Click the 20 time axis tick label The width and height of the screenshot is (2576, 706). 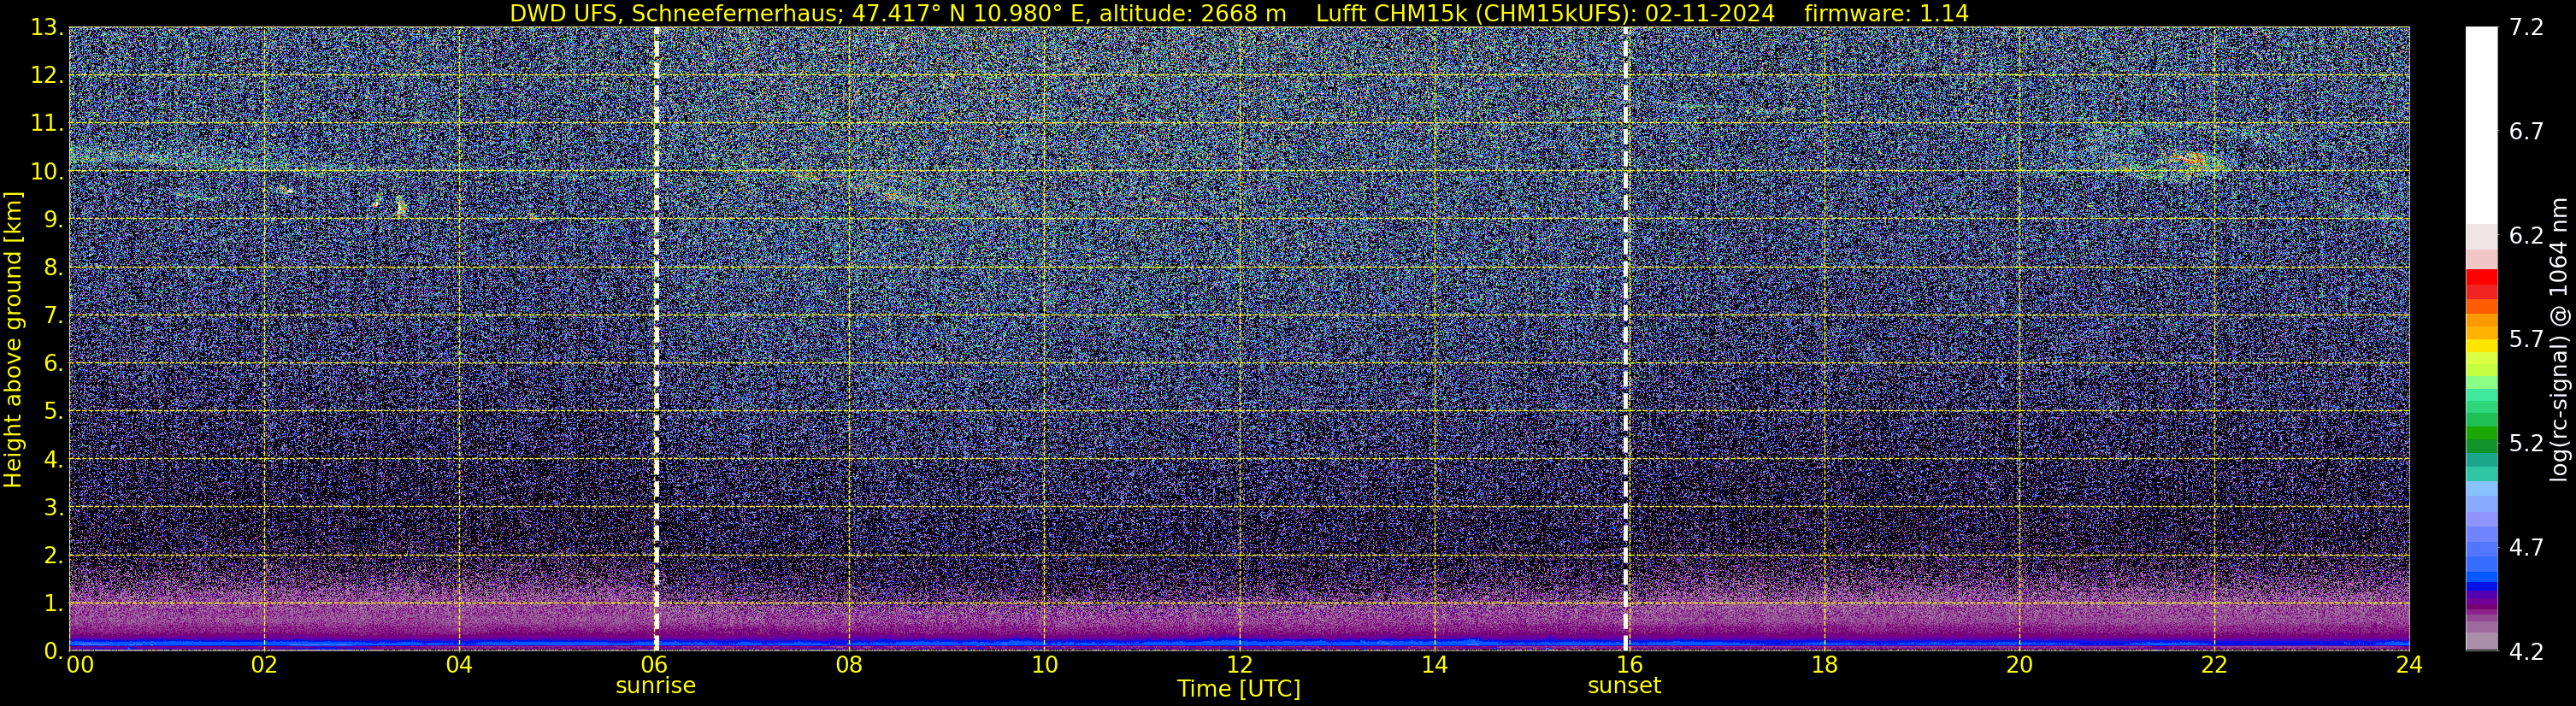pos(2019,666)
